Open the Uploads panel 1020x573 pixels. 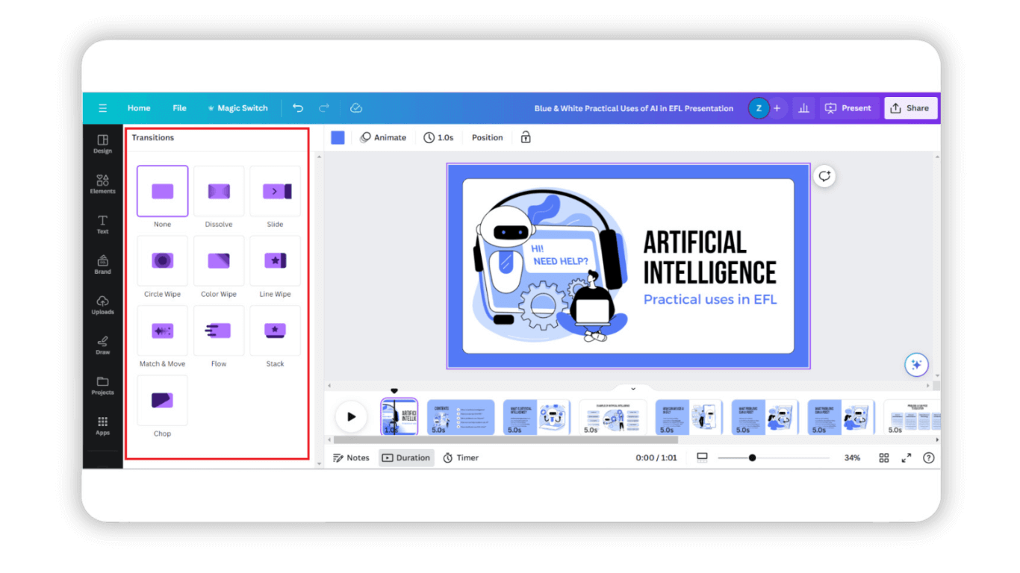click(102, 304)
